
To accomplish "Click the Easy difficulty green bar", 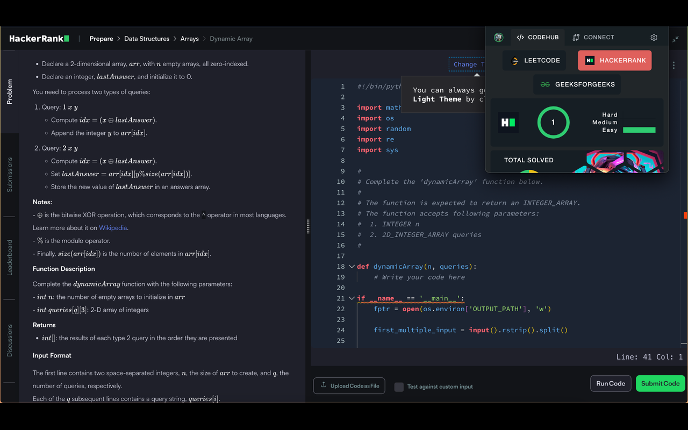I will coord(639,130).
